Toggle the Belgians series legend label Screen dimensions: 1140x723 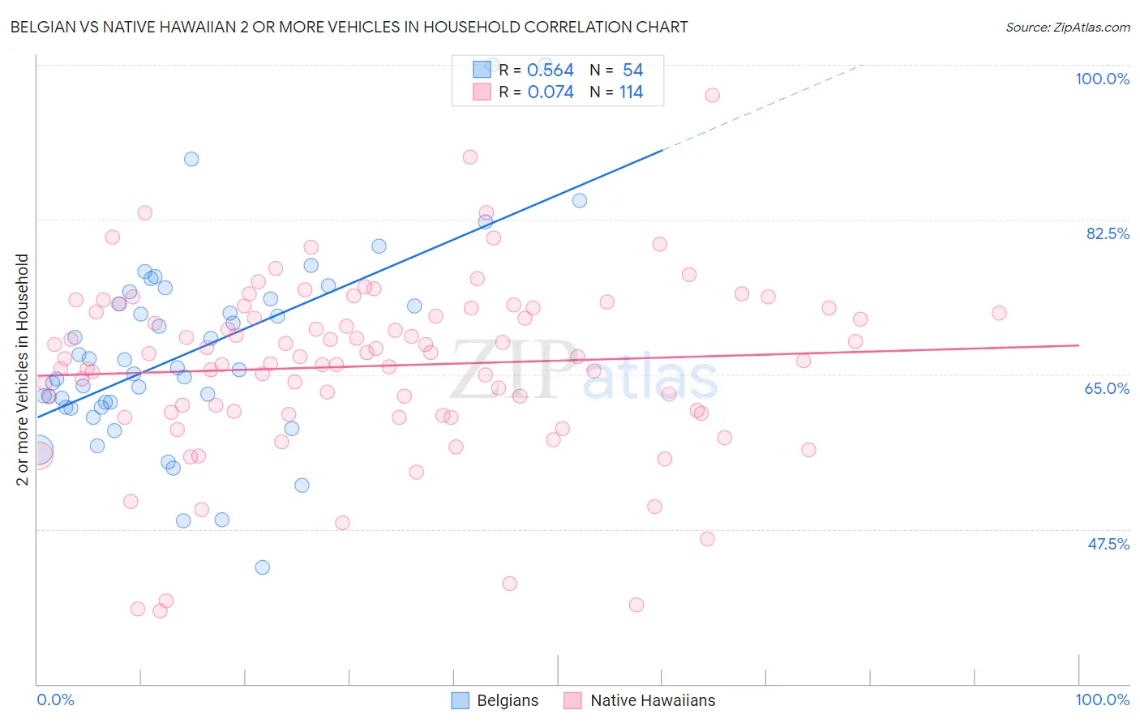pos(508,700)
